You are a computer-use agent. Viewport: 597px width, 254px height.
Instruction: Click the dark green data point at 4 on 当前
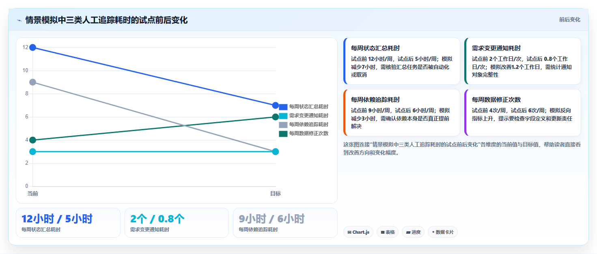coord(33,140)
